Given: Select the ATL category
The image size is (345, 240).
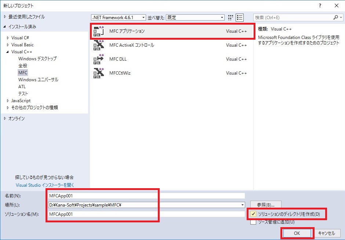Looking at the screenshot, I should (22, 87).
